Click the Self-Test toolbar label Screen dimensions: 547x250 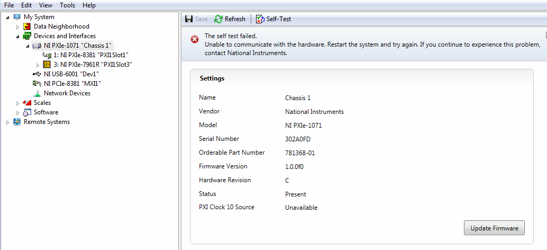point(279,19)
